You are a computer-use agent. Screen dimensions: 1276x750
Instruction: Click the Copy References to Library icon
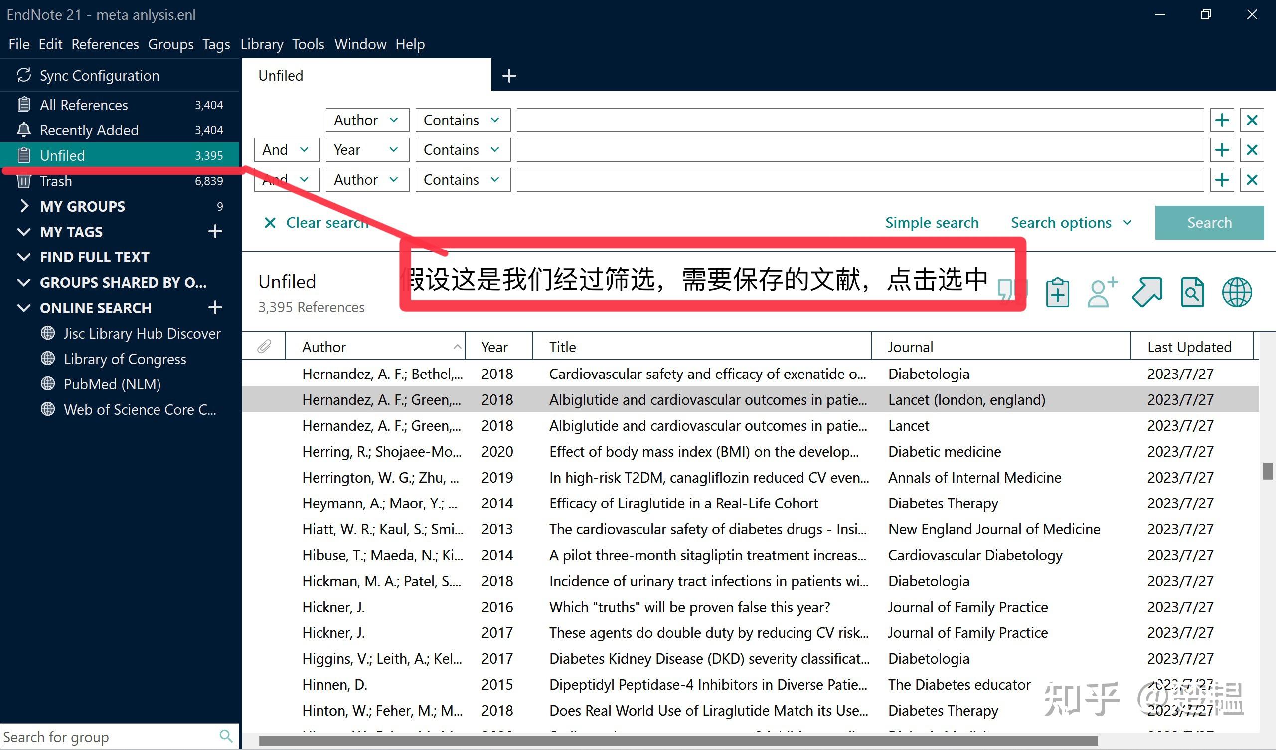[x=1057, y=292]
